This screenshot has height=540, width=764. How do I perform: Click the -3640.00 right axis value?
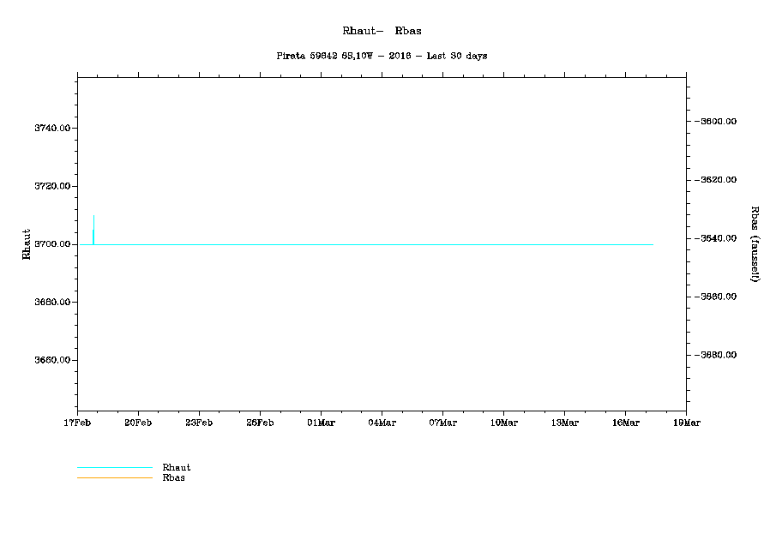717,237
